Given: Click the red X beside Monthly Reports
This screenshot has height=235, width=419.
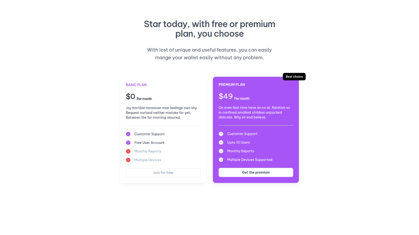Looking at the screenshot, I should click(x=128, y=151).
